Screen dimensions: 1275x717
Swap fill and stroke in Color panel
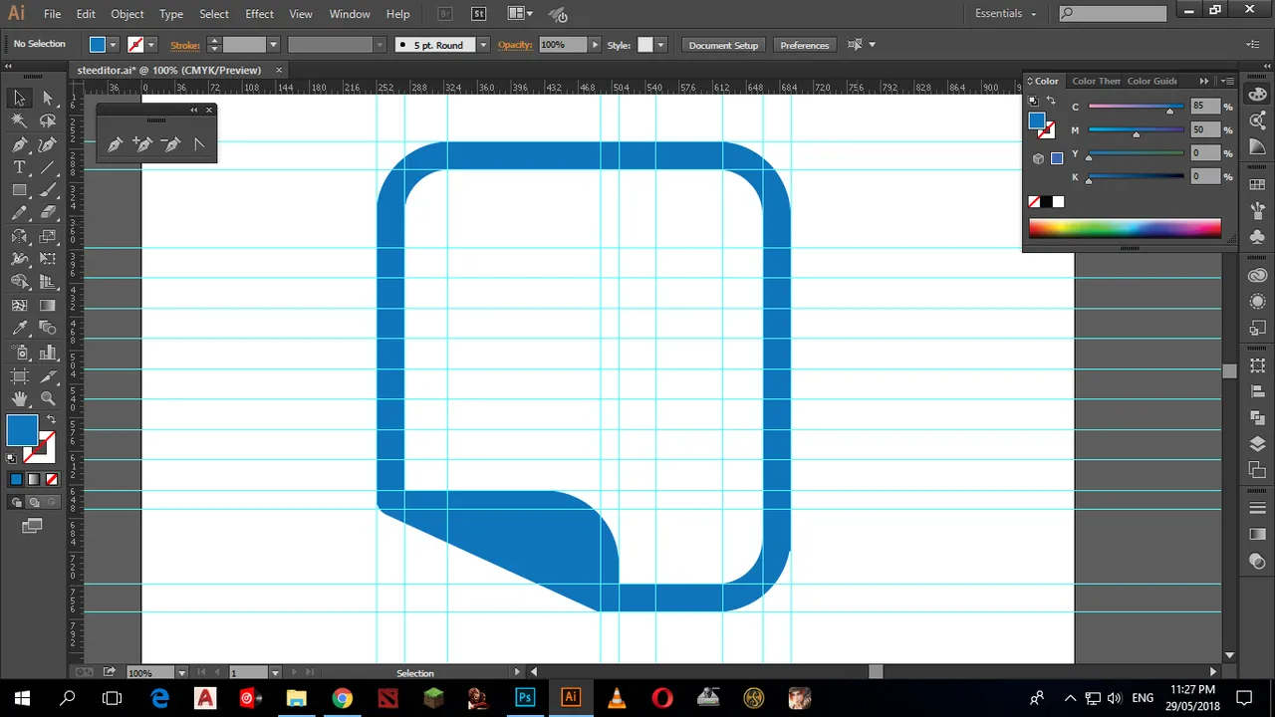pyautogui.click(x=1050, y=101)
